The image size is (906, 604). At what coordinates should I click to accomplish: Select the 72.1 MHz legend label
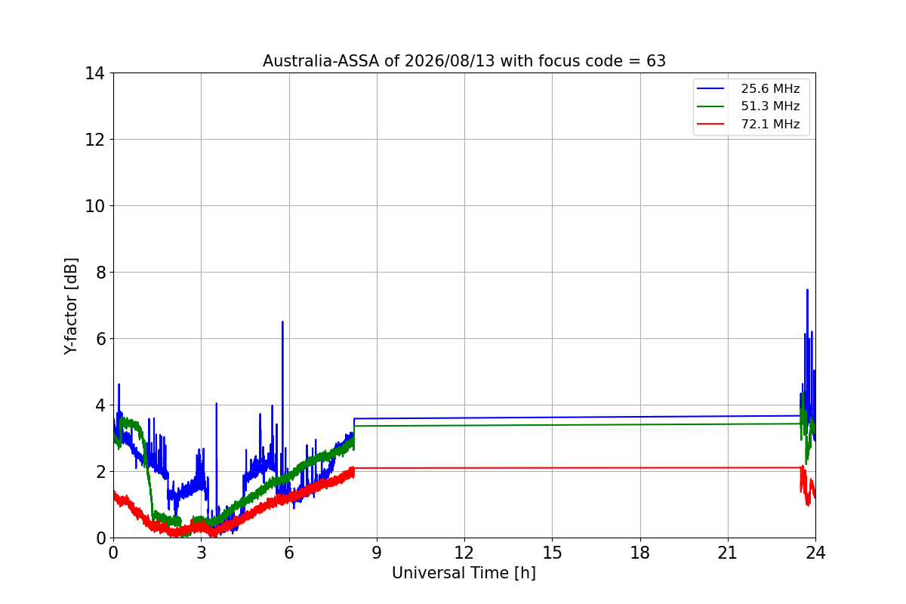[770, 125]
